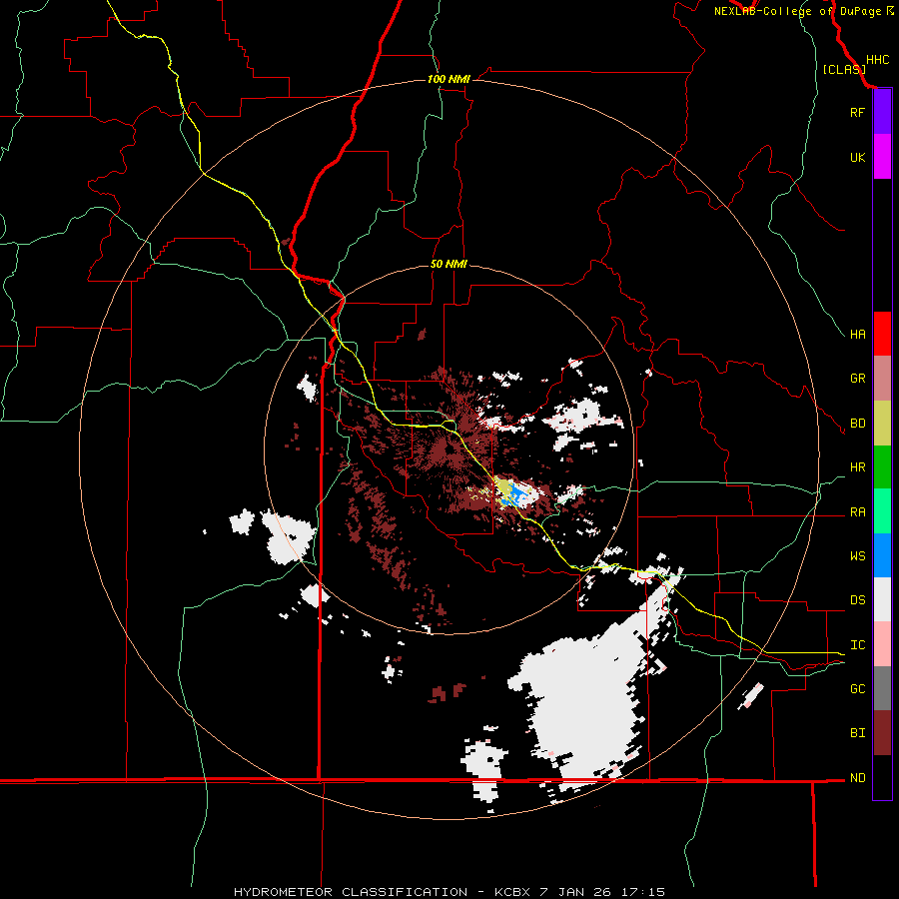This screenshot has width=899, height=899.
Task: Click the UK legend label
Action: click(857, 157)
